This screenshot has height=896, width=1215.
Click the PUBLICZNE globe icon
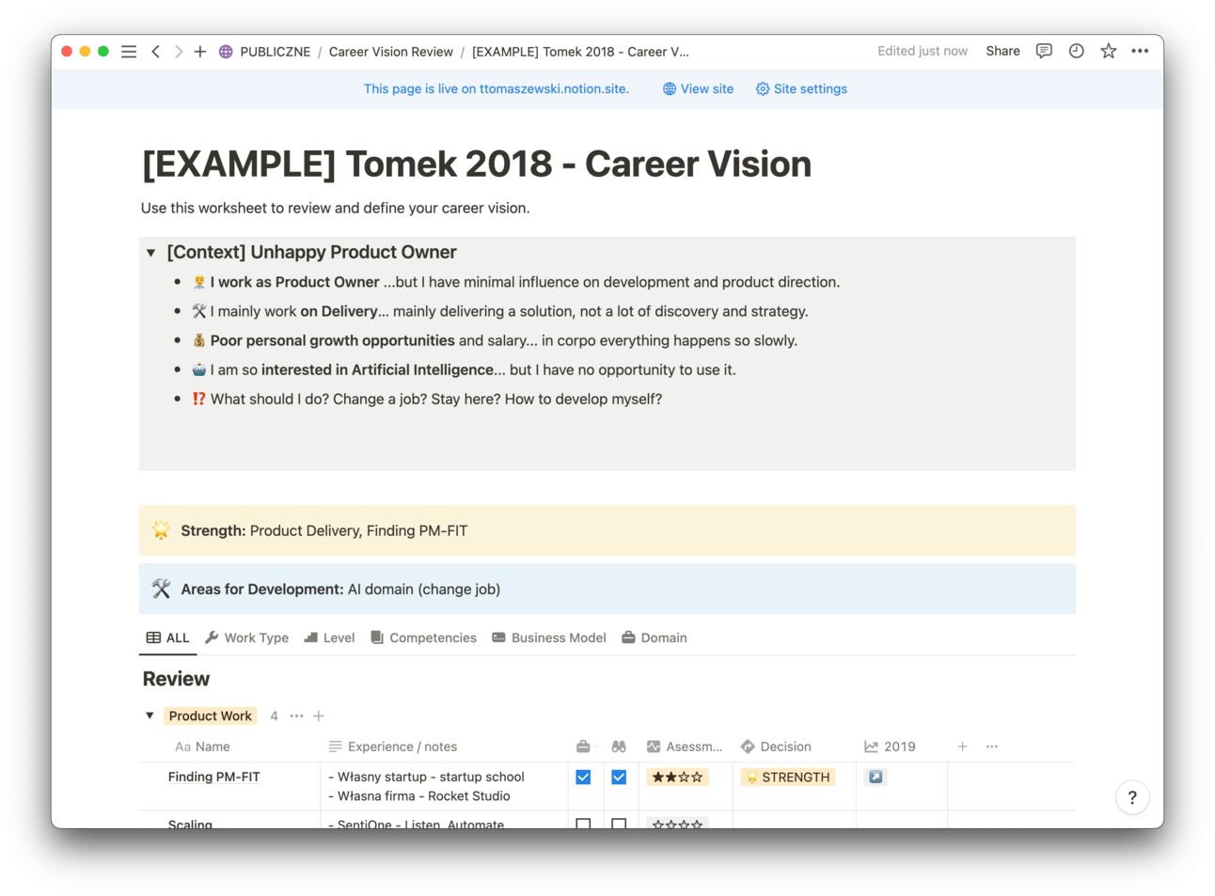[226, 52]
